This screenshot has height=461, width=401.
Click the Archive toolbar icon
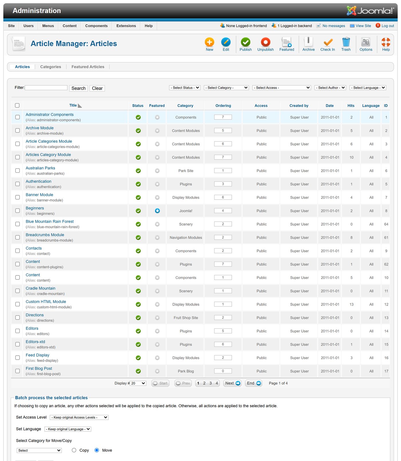coord(308,44)
